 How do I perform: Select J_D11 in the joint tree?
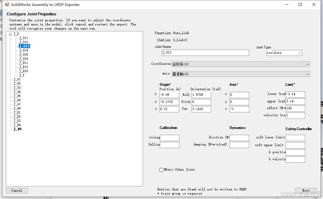click(x=23, y=63)
